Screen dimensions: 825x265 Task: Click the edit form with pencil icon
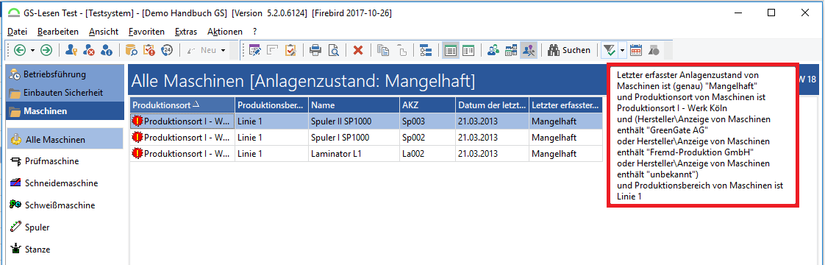point(255,50)
